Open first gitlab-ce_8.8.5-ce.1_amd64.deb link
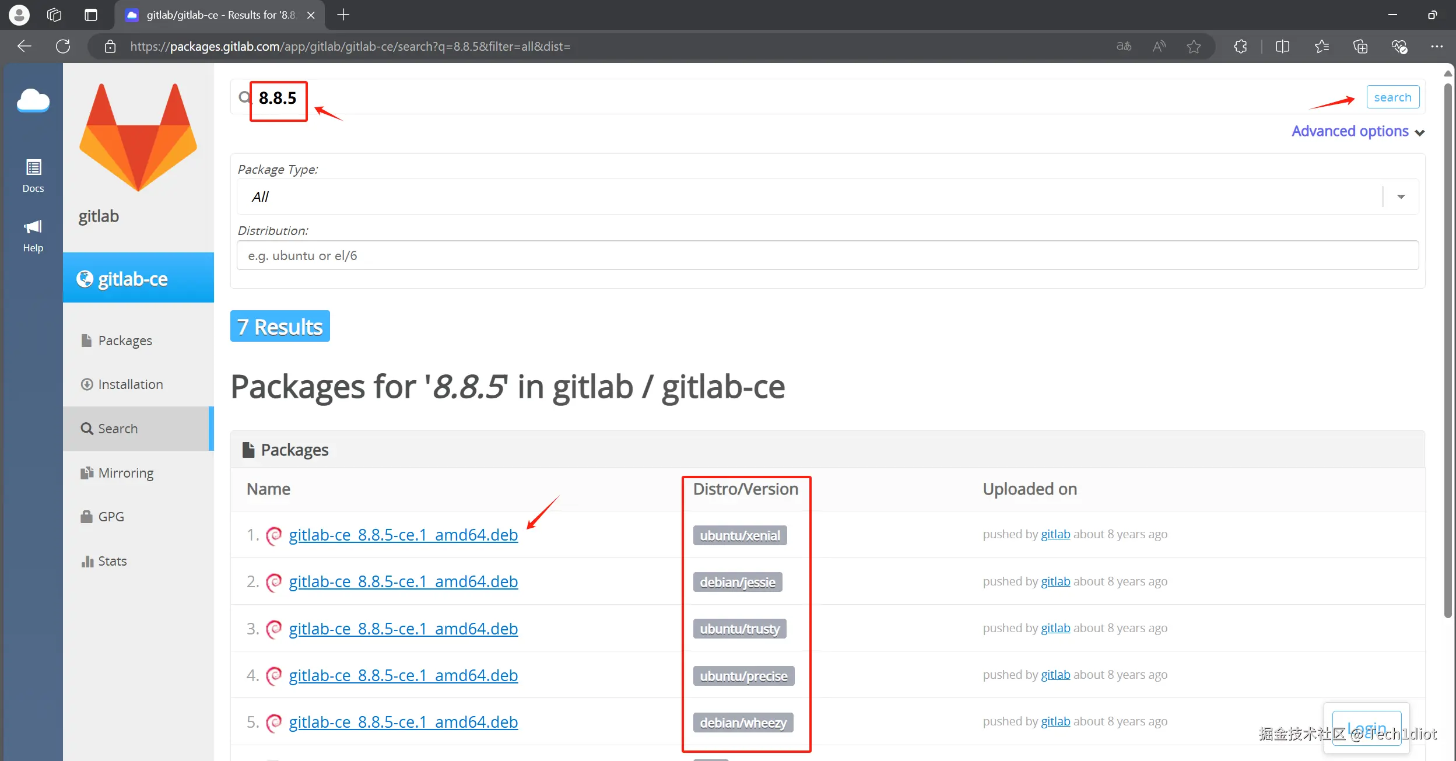 tap(403, 535)
